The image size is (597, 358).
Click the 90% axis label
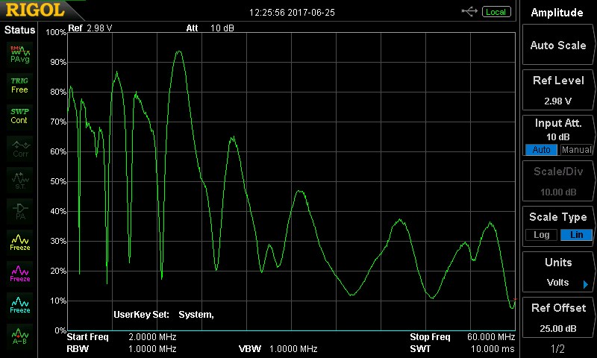point(58,62)
